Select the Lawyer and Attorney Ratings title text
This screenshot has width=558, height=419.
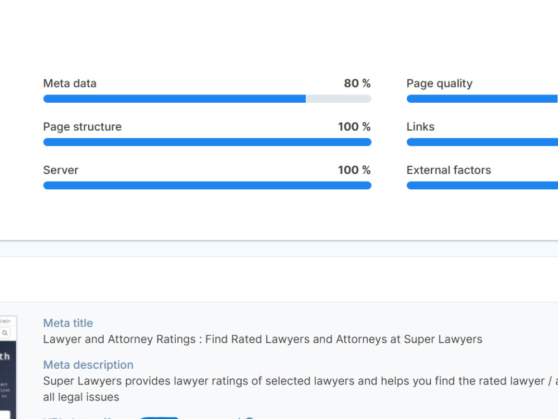(x=263, y=339)
